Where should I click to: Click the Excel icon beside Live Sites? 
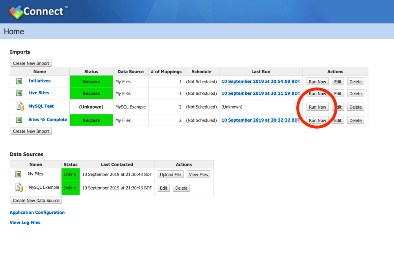point(19,93)
